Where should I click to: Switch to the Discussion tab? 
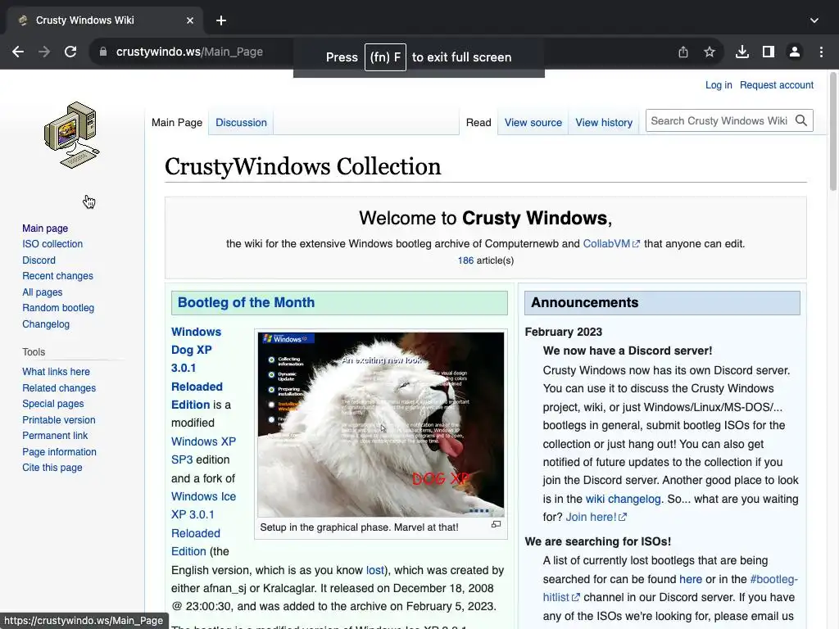point(241,123)
